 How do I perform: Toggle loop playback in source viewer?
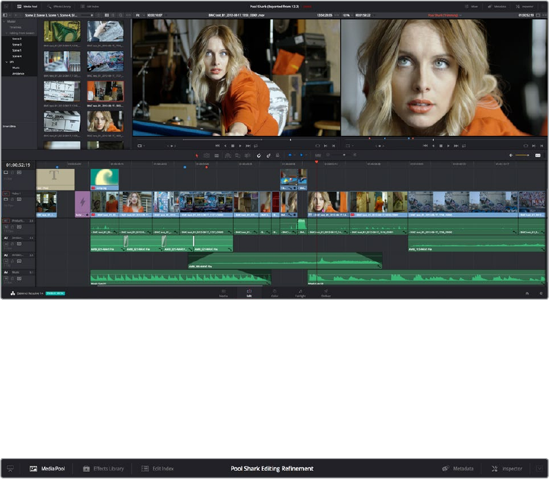pyautogui.click(x=256, y=146)
